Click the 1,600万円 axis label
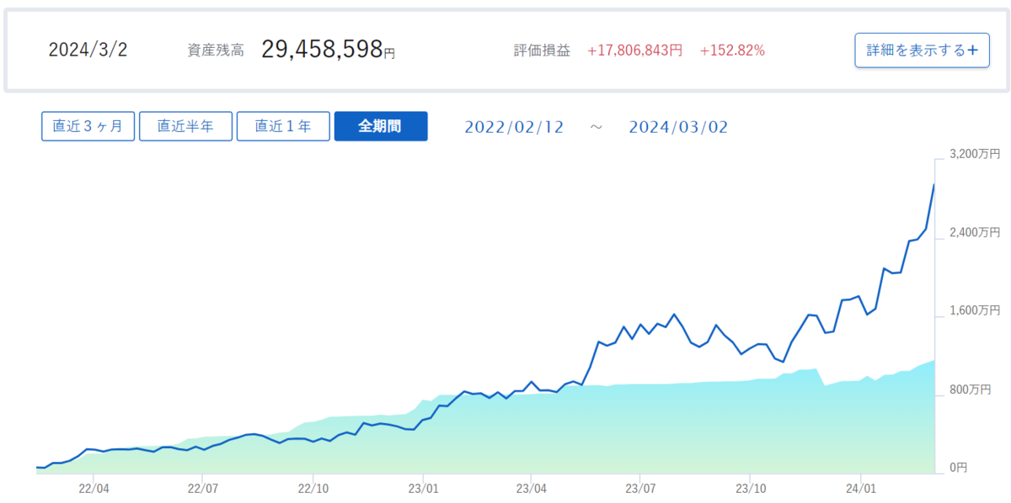This screenshot has height=503, width=1011. click(974, 310)
